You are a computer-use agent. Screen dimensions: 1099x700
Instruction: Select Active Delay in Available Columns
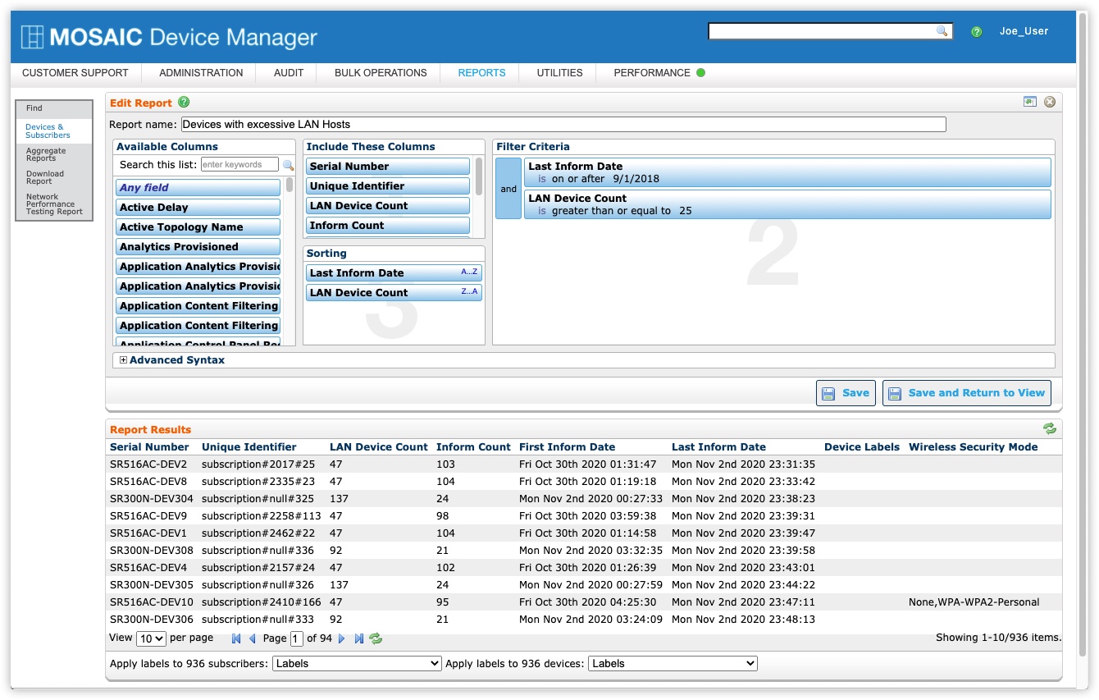click(198, 208)
